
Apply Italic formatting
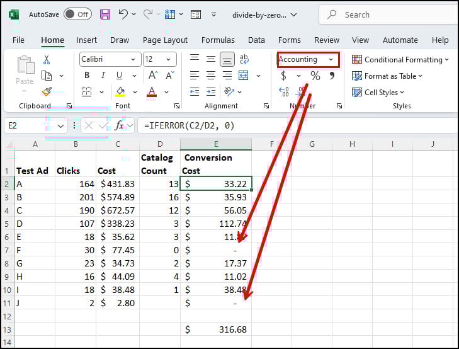pos(103,76)
